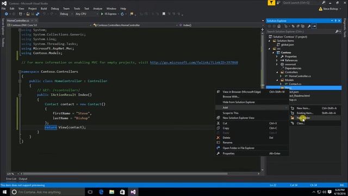
Task: Click the Open File toolbar icon
Action: coord(28,14)
